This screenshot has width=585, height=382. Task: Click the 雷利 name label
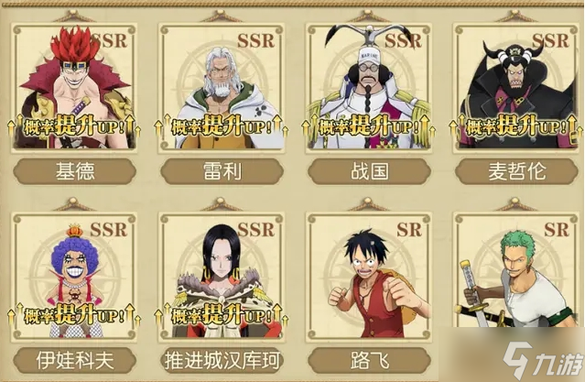(222, 171)
